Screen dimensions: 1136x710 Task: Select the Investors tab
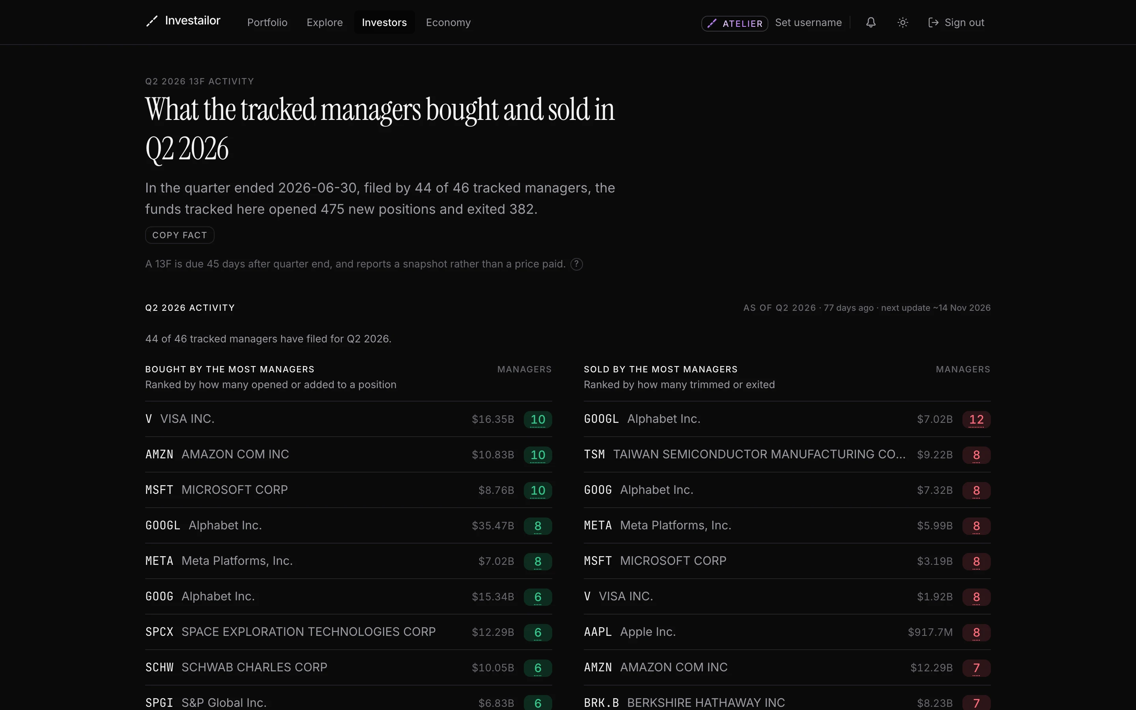coord(384,22)
